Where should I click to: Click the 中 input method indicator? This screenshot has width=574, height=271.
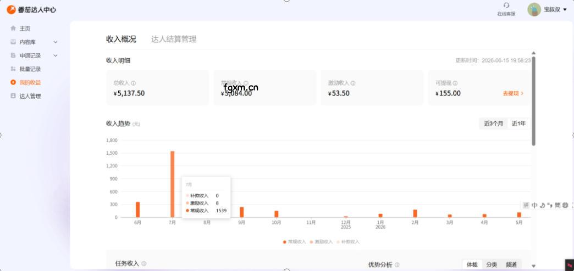point(534,205)
